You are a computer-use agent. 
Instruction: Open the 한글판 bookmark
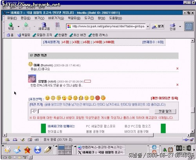(x=61, y=35)
